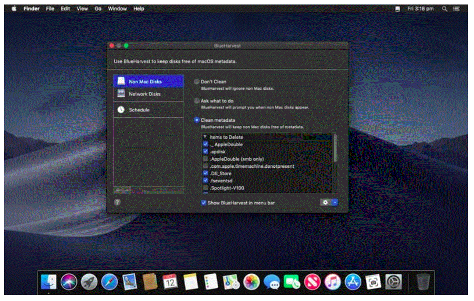Open Screenshot utility from the dock
This screenshot has width=474, height=301.
(x=373, y=282)
